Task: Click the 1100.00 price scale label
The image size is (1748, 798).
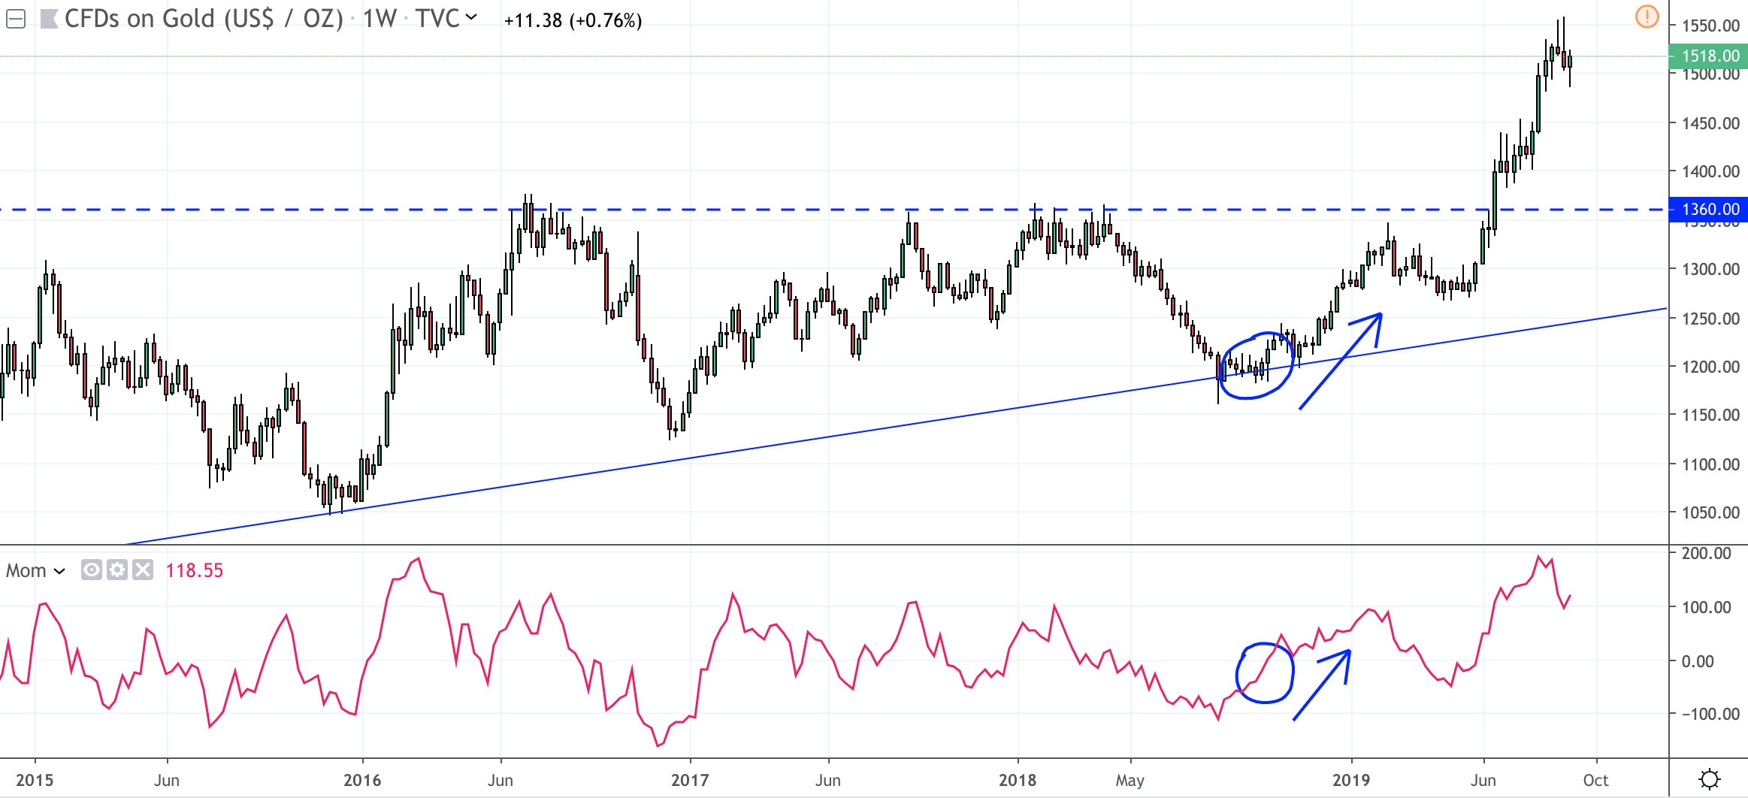Action: click(1710, 464)
